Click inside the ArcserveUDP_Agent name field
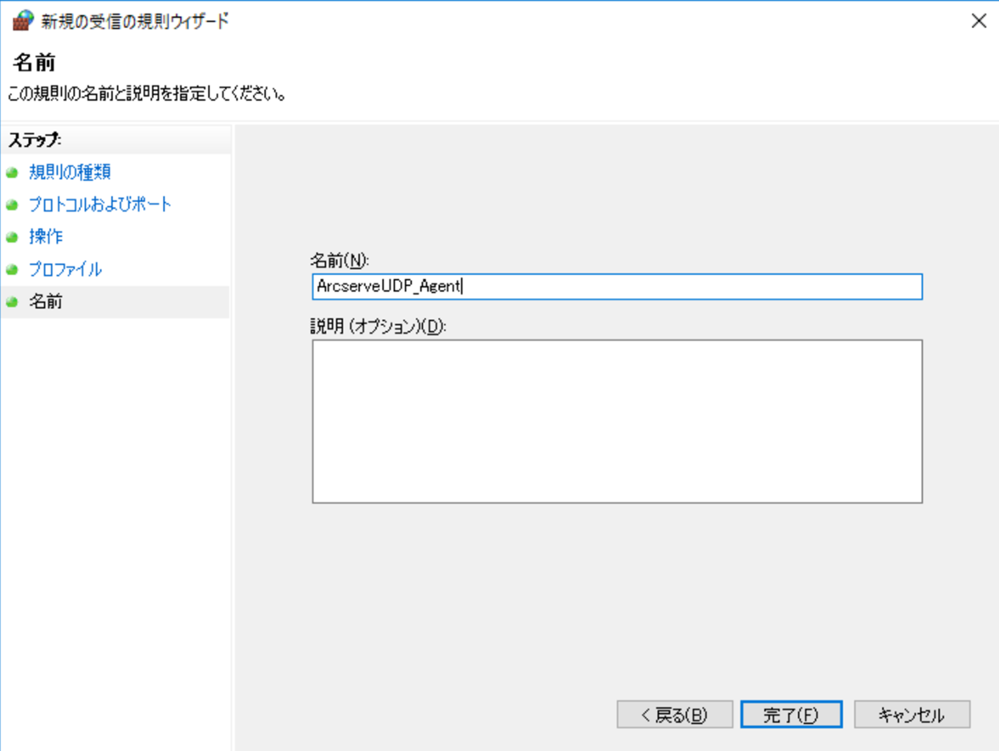Viewport: 999px width, 751px height. tap(616, 287)
